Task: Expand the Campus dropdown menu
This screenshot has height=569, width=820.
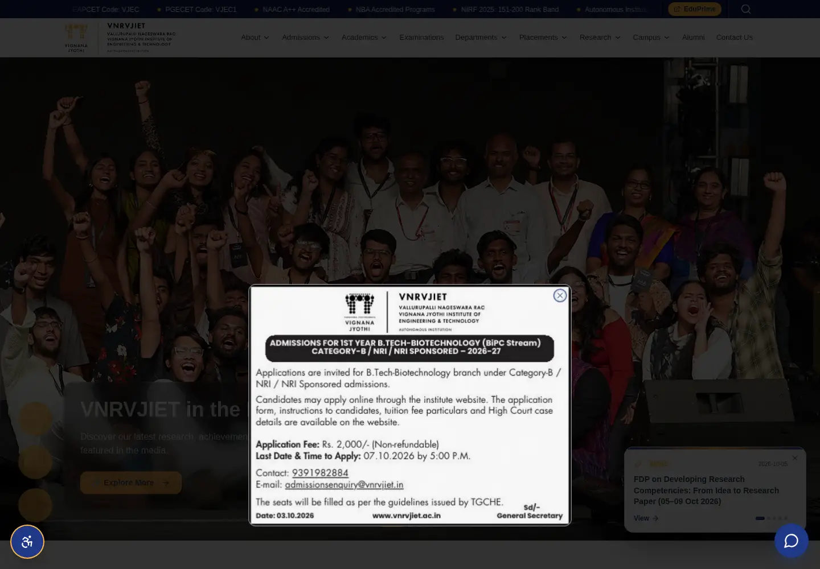Action: click(x=651, y=38)
